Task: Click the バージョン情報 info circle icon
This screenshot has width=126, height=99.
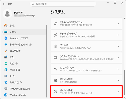Action: click(55, 92)
